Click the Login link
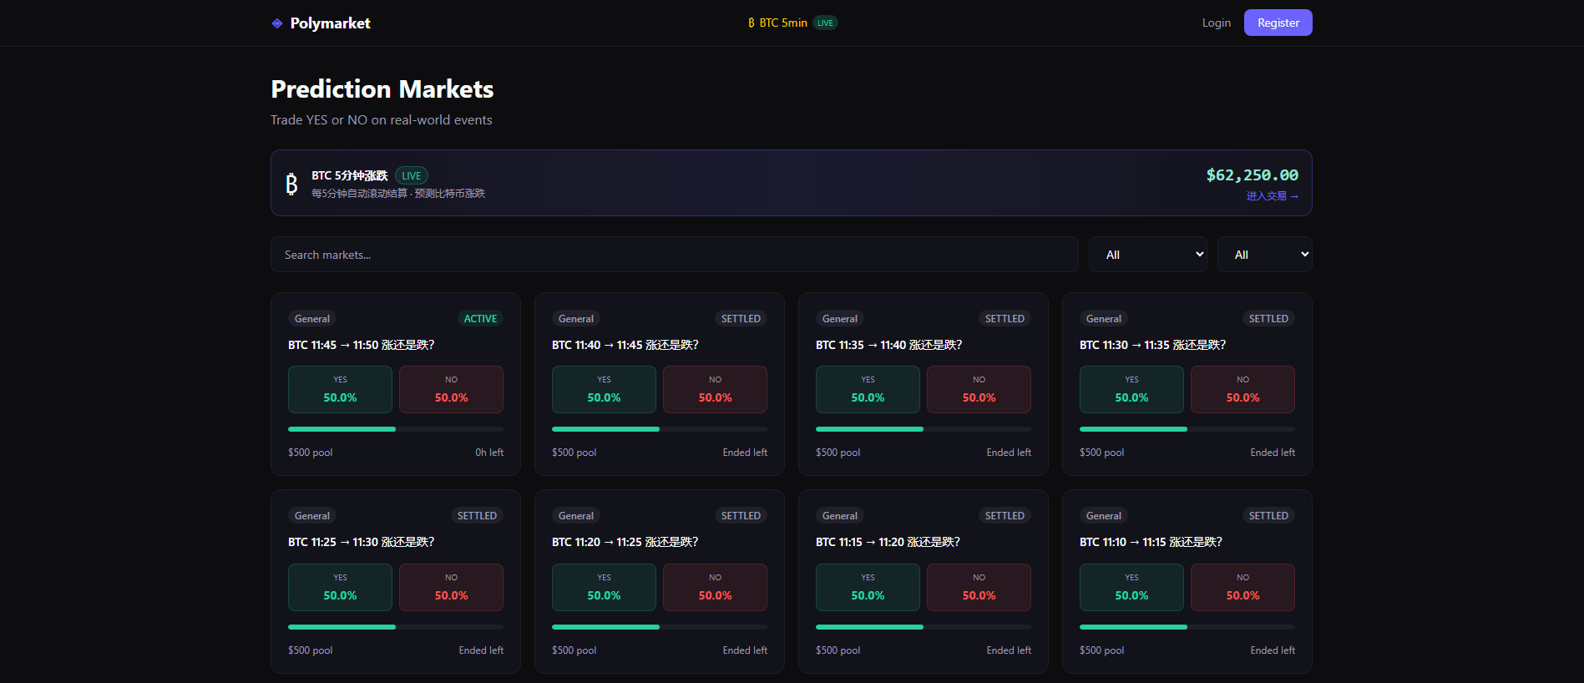This screenshot has width=1584, height=683. pos(1216,23)
